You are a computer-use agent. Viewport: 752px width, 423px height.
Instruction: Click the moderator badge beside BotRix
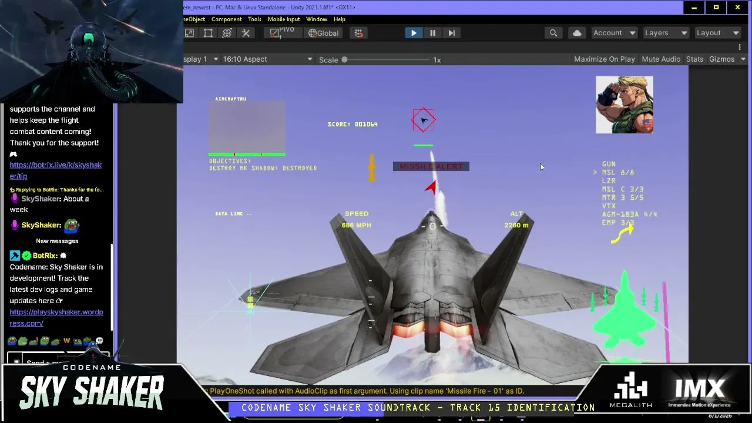pos(15,256)
